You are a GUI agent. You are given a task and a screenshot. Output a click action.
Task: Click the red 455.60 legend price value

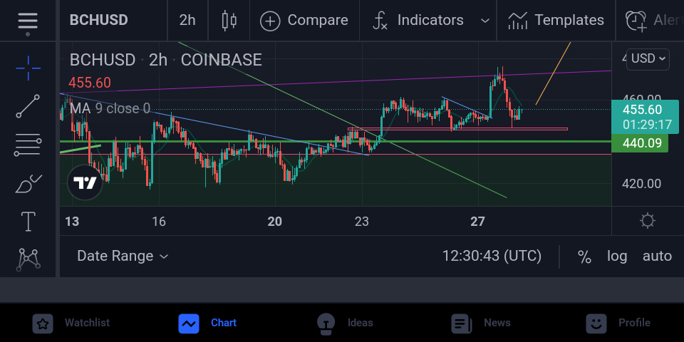[x=90, y=83]
